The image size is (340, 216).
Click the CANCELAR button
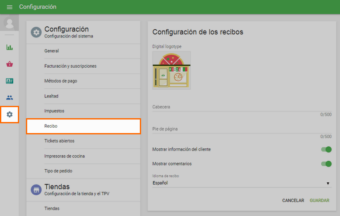pyautogui.click(x=293, y=201)
